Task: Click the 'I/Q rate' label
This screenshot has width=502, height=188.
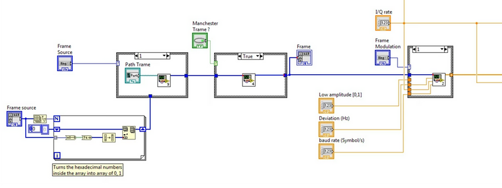Action: tap(384, 12)
